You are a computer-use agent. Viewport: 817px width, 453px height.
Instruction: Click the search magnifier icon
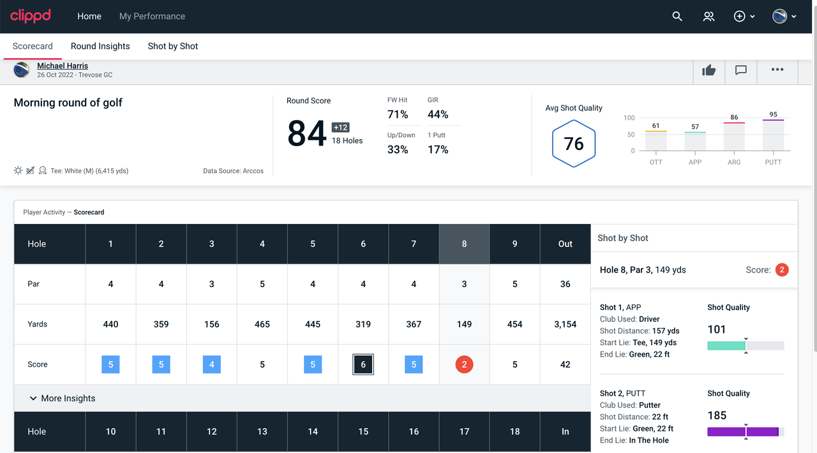click(677, 17)
